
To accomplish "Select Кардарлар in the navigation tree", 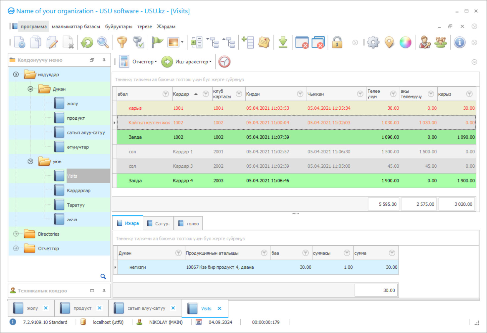I will [78, 191].
